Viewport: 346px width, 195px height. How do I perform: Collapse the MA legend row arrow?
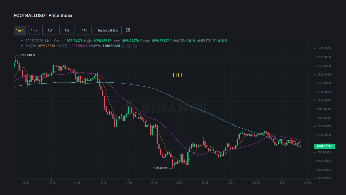pyautogui.click(x=22, y=46)
